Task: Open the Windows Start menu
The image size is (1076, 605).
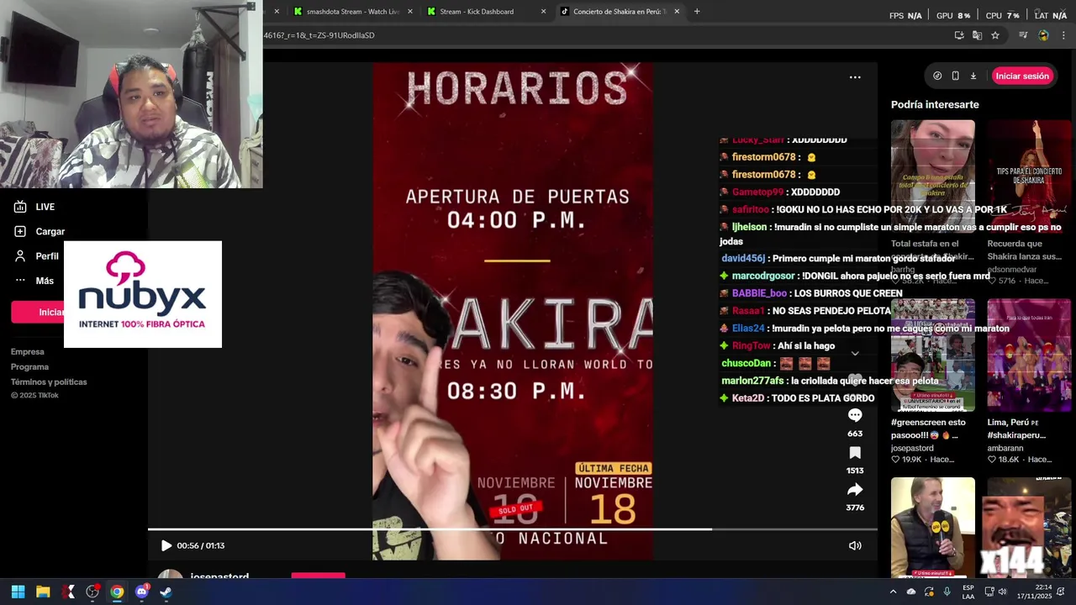Action: click(18, 592)
